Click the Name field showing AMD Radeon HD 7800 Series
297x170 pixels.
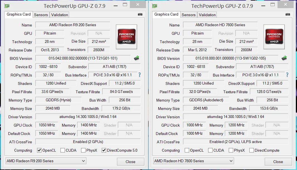pos(220,25)
